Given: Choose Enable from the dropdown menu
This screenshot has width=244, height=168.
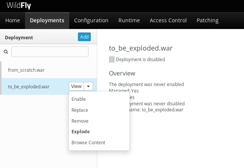Looking at the screenshot, I should pos(79,99).
